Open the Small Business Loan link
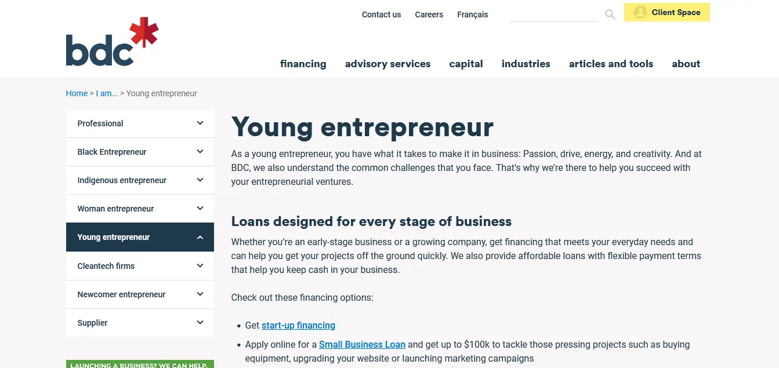 (x=362, y=345)
